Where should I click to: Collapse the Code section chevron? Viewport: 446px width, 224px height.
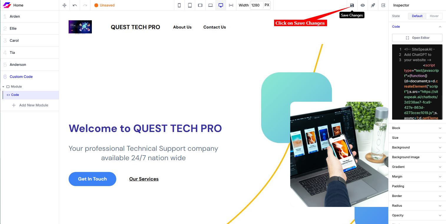(x=440, y=27)
